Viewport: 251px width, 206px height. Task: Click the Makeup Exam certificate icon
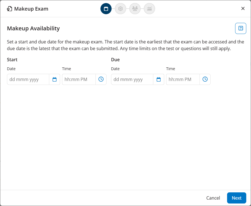[x=9, y=9]
